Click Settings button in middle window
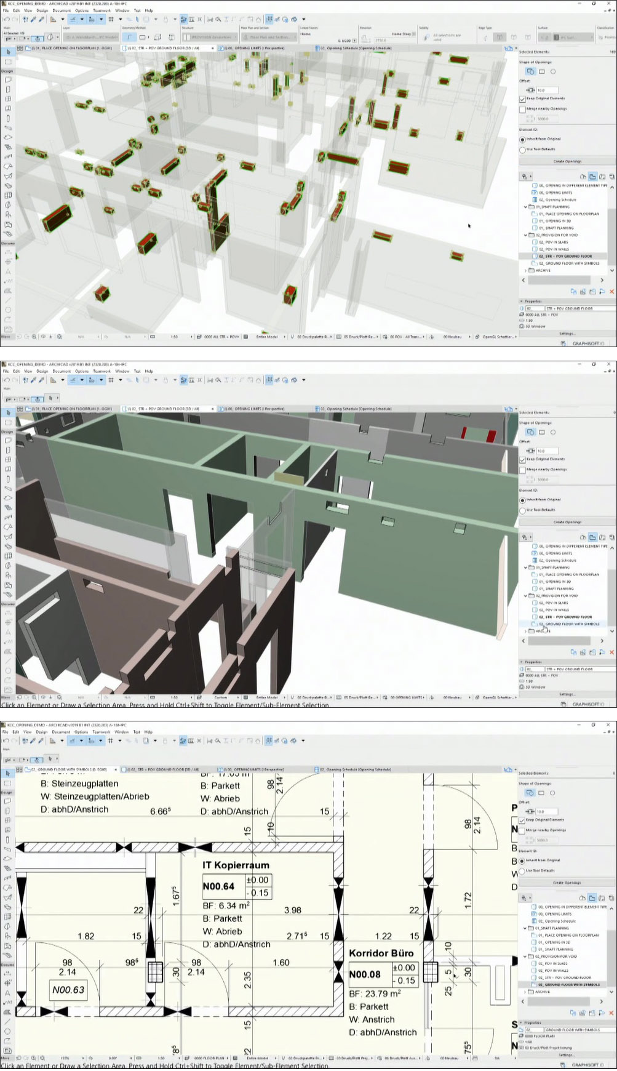The height and width of the screenshot is (1071, 617). pos(567,694)
